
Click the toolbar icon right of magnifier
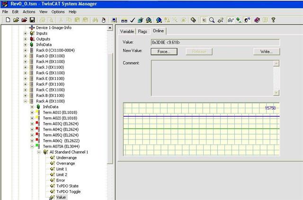point(220,20)
